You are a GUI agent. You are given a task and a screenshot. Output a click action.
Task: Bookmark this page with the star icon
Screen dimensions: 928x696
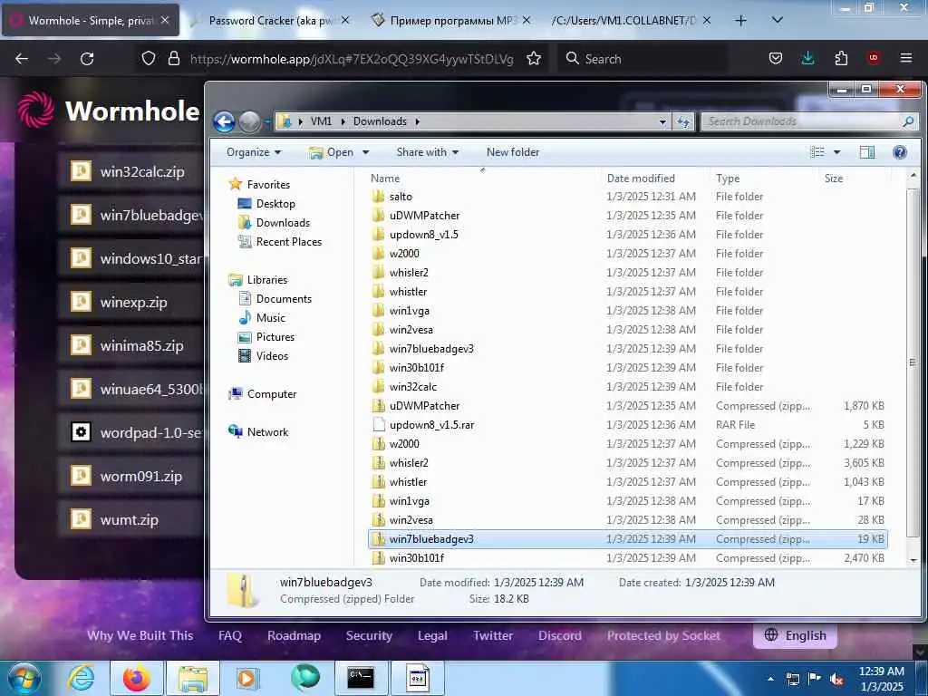(x=533, y=59)
